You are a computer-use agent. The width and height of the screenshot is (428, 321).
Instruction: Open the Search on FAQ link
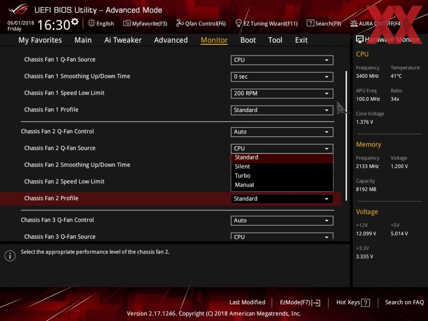(x=404, y=302)
